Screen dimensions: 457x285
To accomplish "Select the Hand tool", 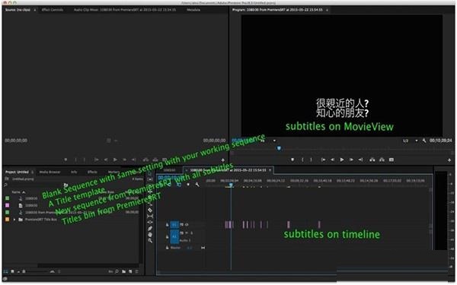I will click(150, 235).
